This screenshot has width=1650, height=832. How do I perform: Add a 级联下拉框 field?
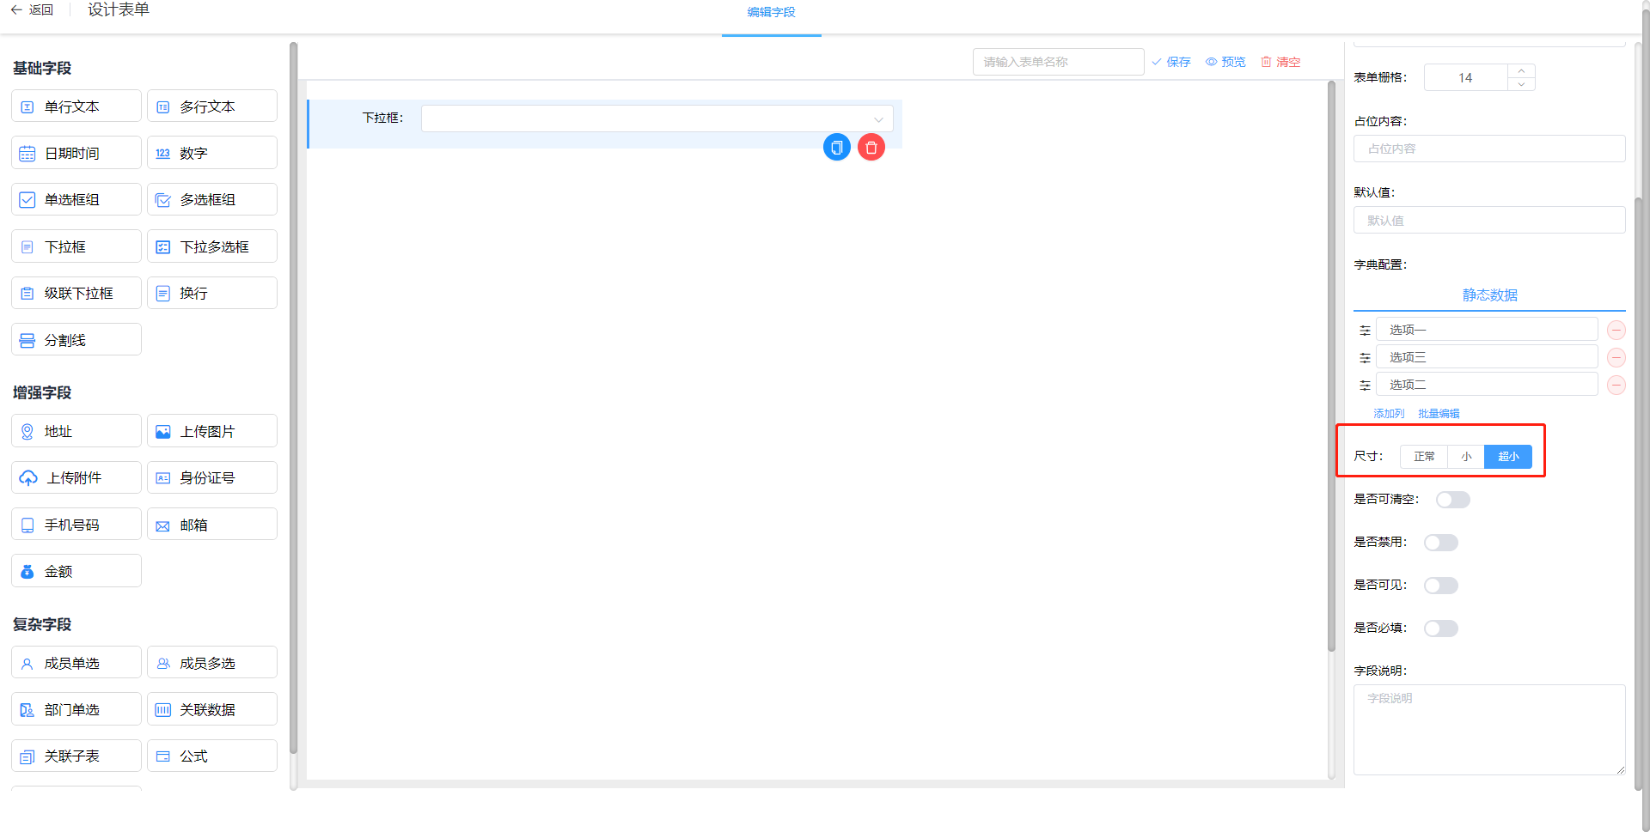(x=76, y=293)
